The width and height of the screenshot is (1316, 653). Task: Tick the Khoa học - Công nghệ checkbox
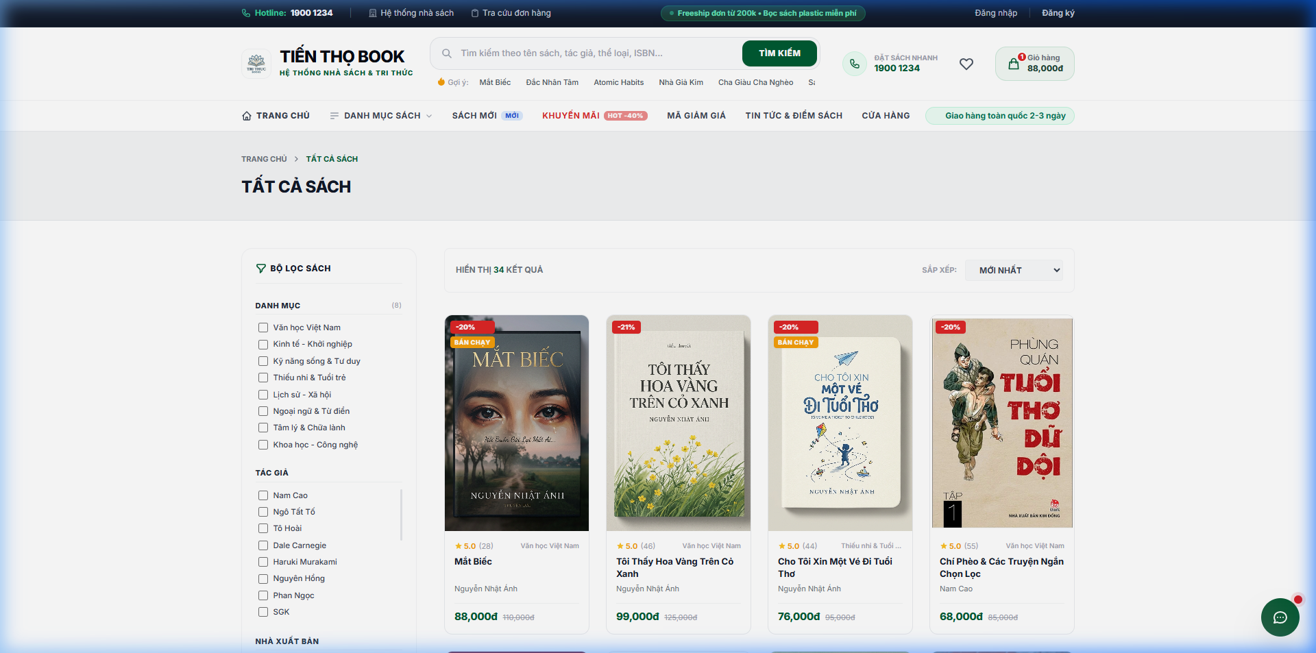[x=263, y=445]
